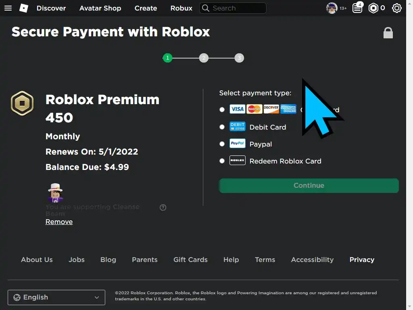Click the Roblox Premium 450 heading
The height and width of the screenshot is (310, 413).
pos(102,108)
